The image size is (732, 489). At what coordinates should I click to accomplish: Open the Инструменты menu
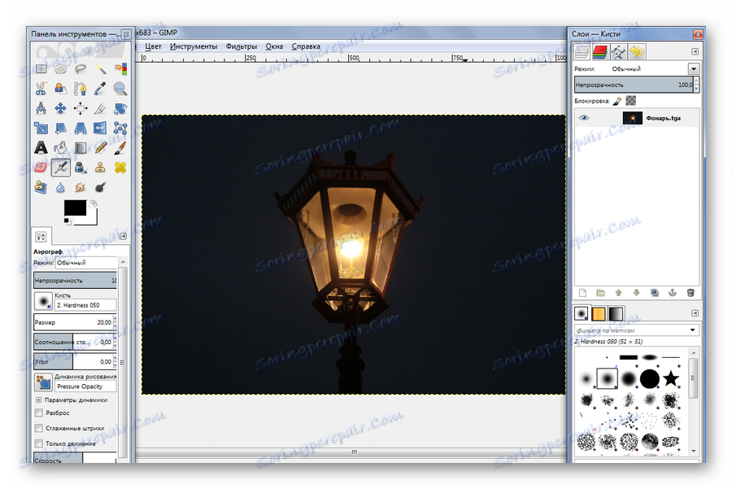point(194,46)
